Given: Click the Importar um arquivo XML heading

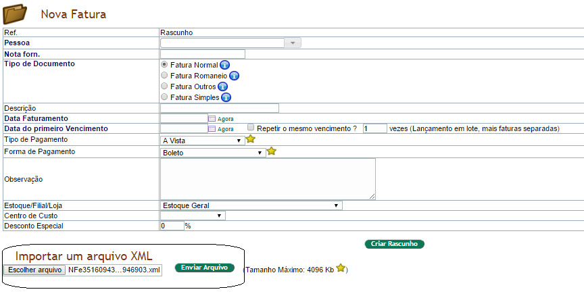Looking at the screenshot, I should coord(84,256).
